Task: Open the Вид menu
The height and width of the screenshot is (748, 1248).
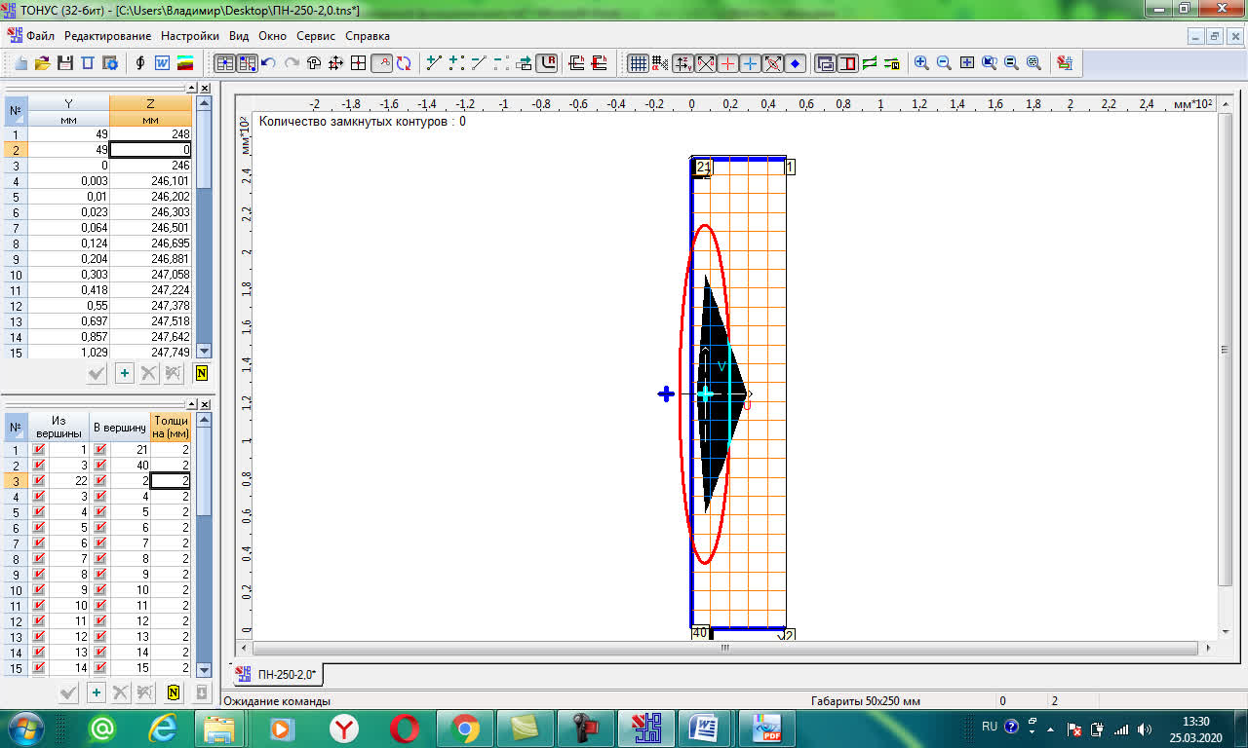Action: pos(239,36)
